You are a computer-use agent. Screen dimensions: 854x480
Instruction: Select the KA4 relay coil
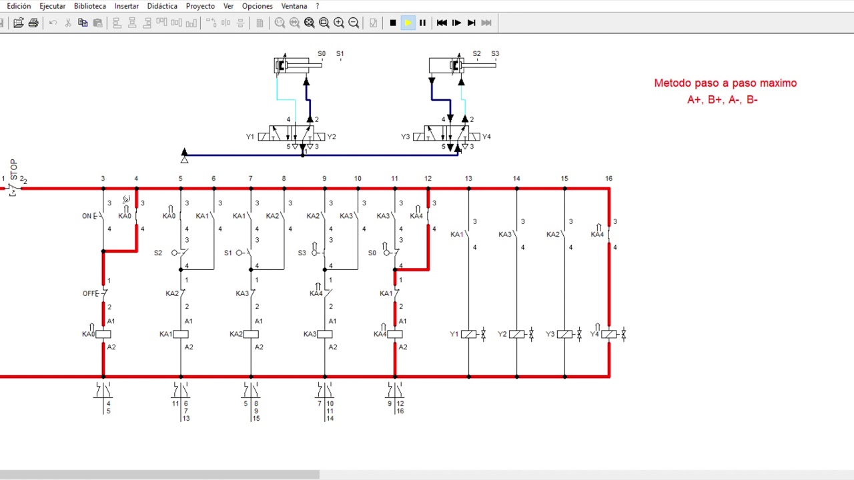(394, 334)
